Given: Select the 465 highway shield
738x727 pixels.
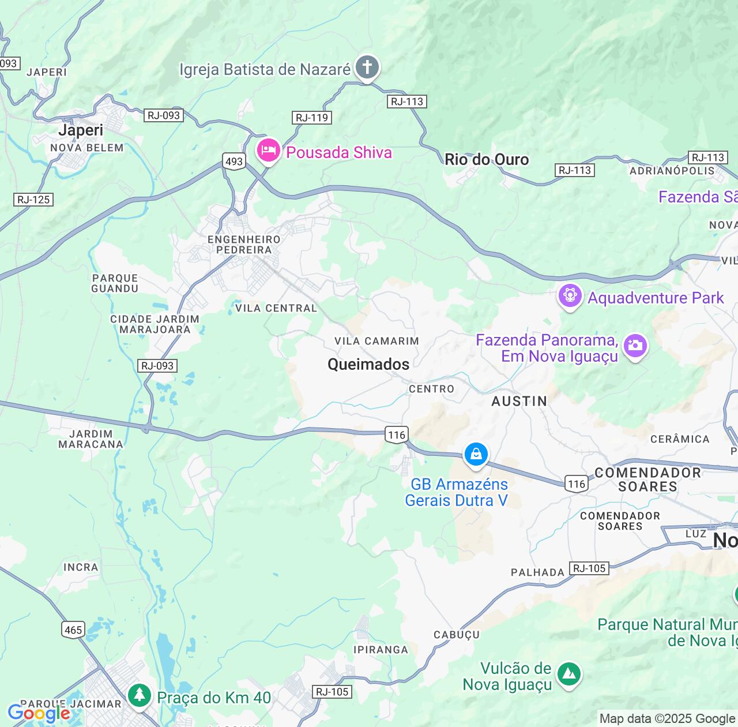Looking at the screenshot, I should coord(73,629).
